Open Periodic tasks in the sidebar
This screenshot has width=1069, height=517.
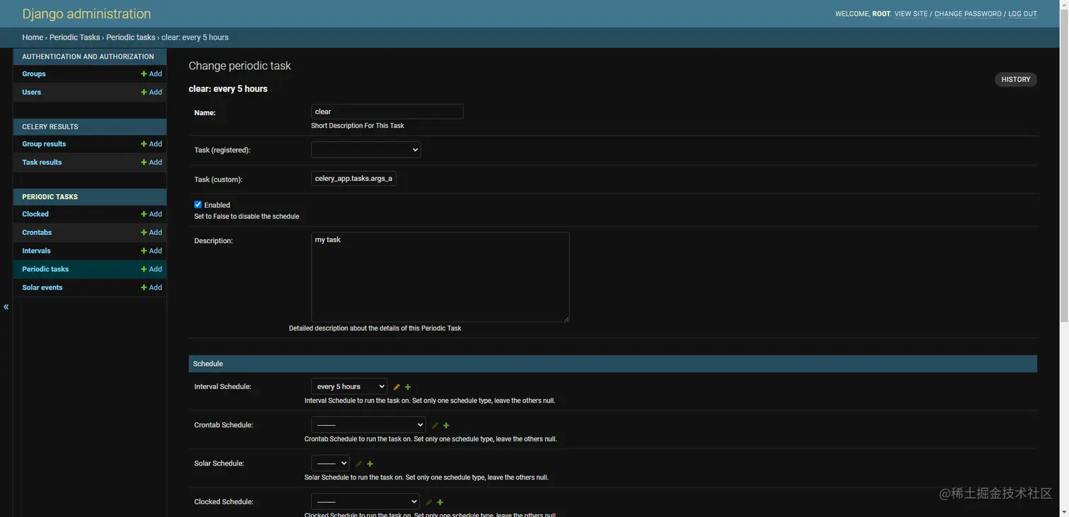coord(45,269)
